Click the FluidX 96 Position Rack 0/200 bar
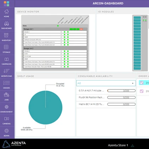The height and width of the screenshot is (149, 149). tap(121, 98)
